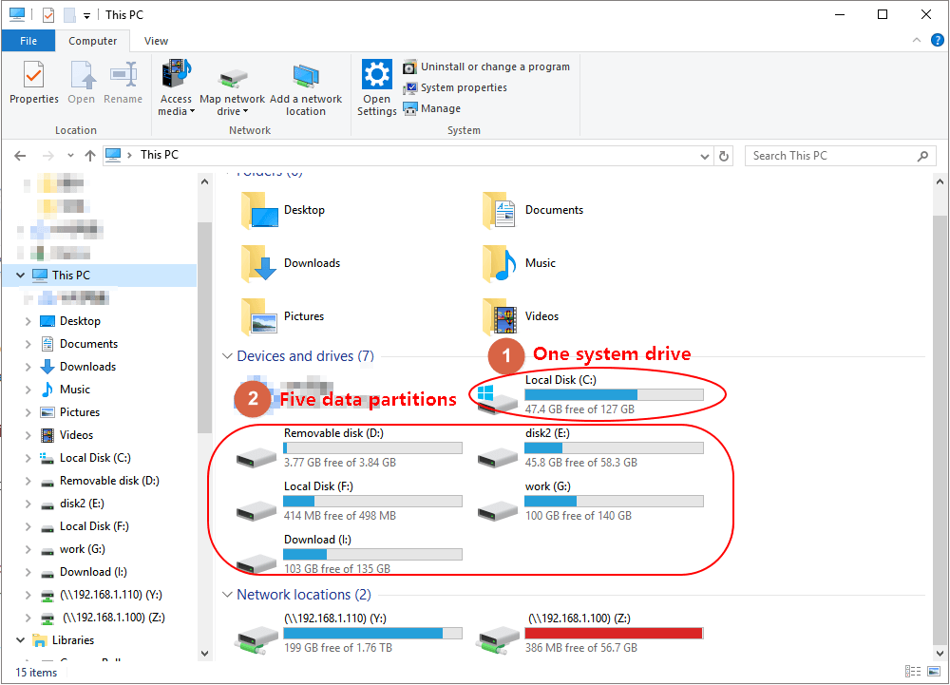The width and height of the screenshot is (950, 685).
Task: Switch to the View ribbon tab
Action: (157, 41)
